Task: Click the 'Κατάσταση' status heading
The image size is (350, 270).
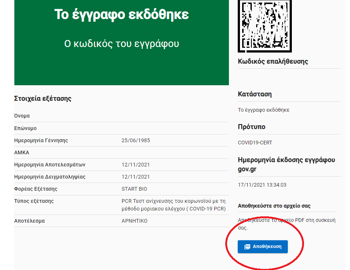Action: pyautogui.click(x=255, y=94)
